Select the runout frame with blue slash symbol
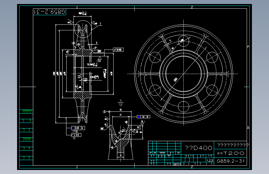Screen dimensions: 269x174 coord(78,128)
